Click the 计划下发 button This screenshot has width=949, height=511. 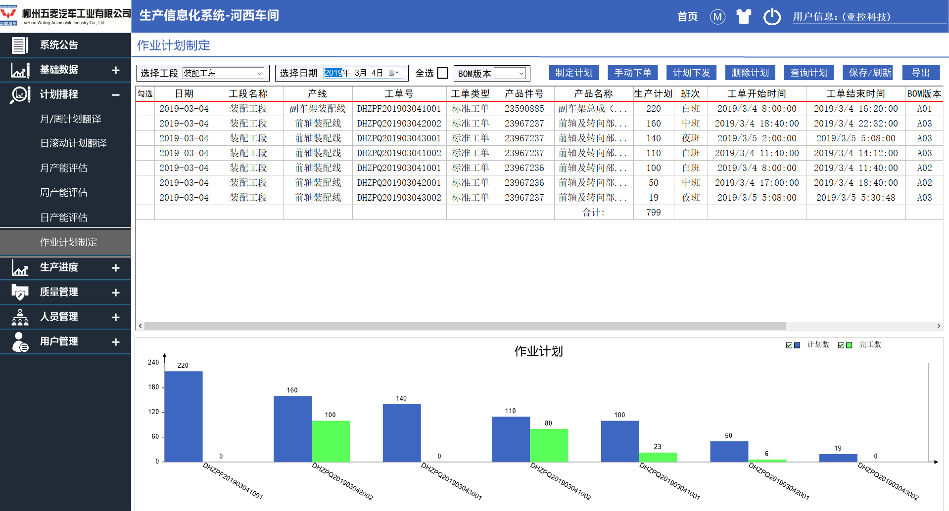pyautogui.click(x=692, y=73)
